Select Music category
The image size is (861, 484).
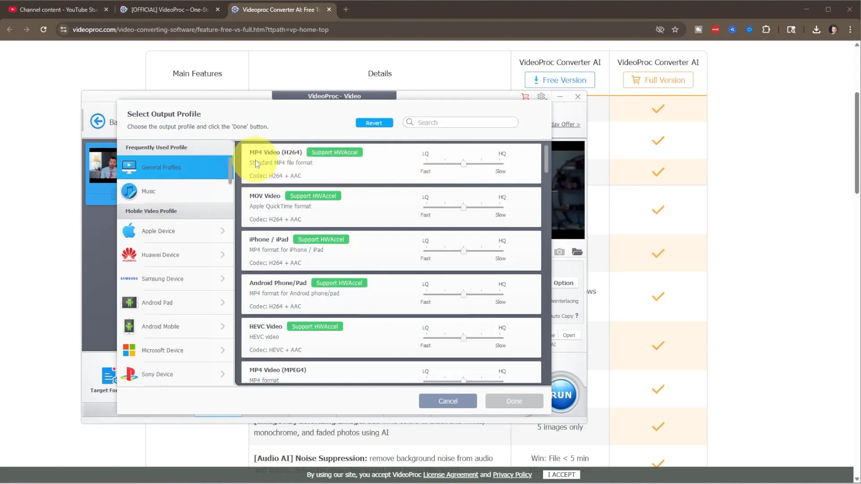(175, 191)
